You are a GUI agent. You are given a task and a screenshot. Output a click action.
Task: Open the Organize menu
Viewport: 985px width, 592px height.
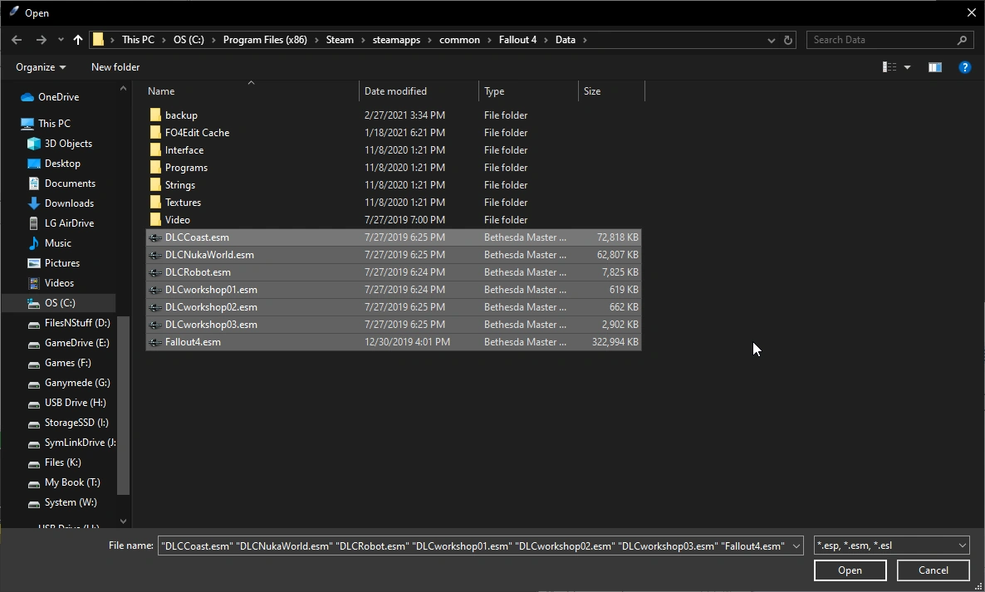(x=41, y=67)
